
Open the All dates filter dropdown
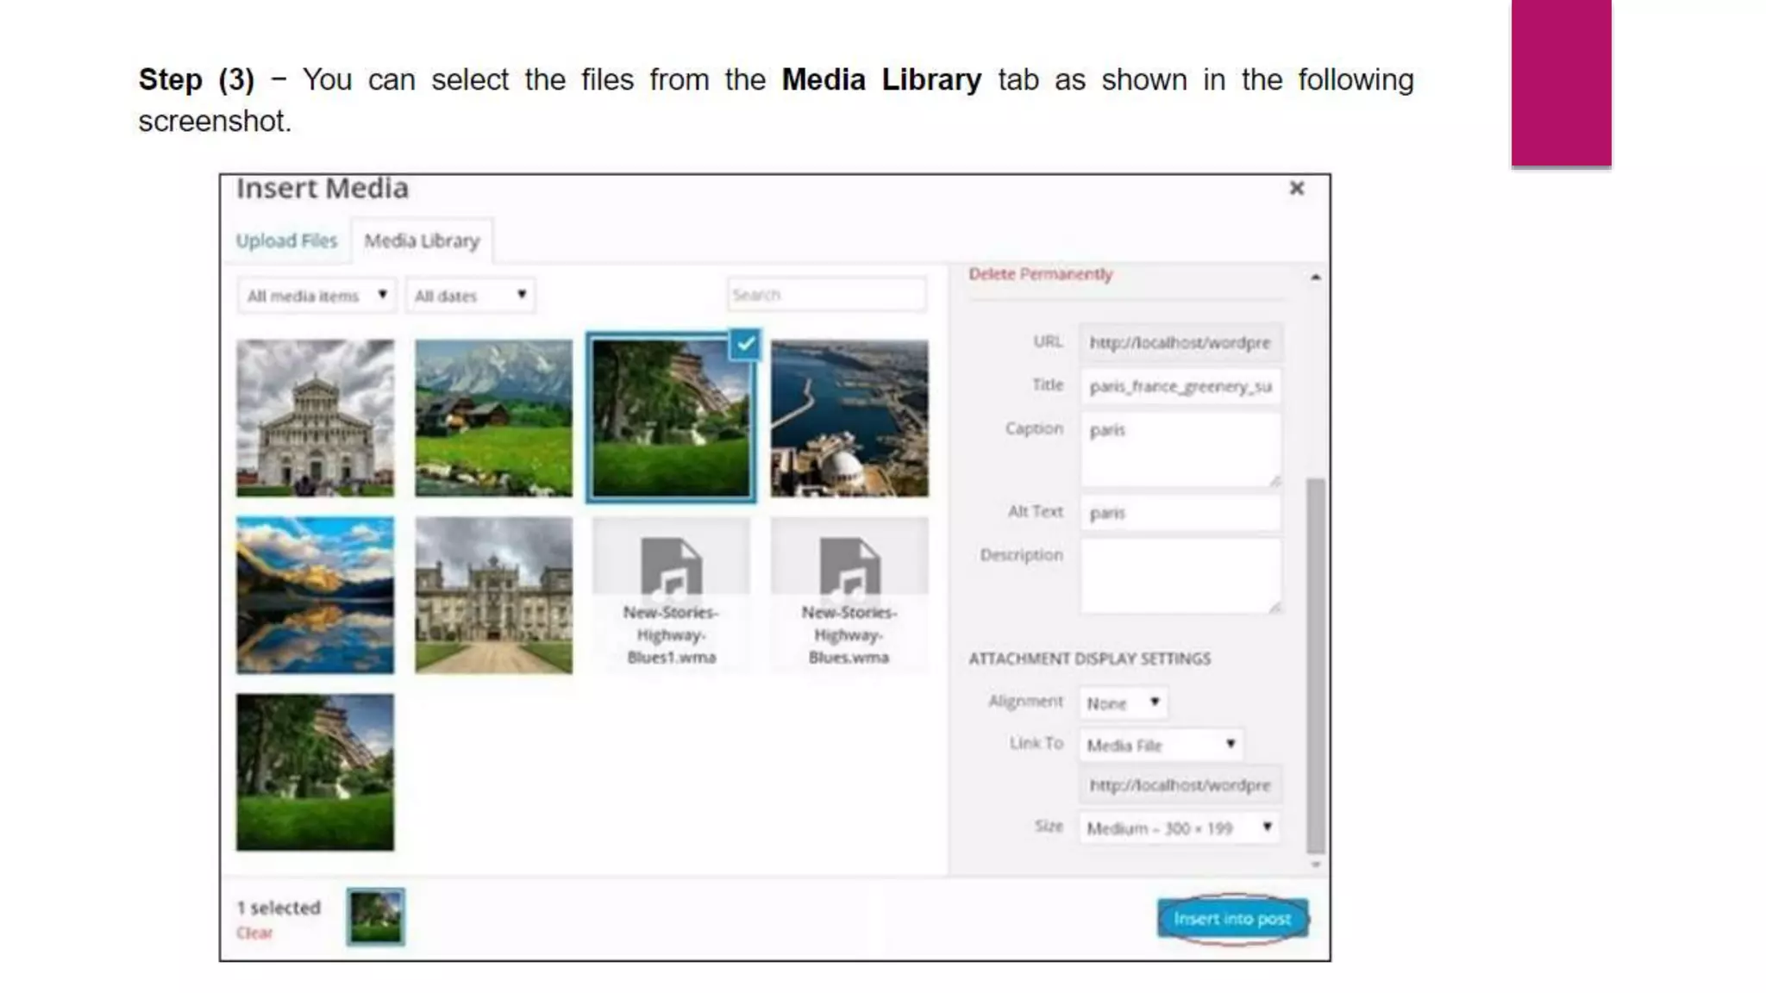pyautogui.click(x=470, y=296)
